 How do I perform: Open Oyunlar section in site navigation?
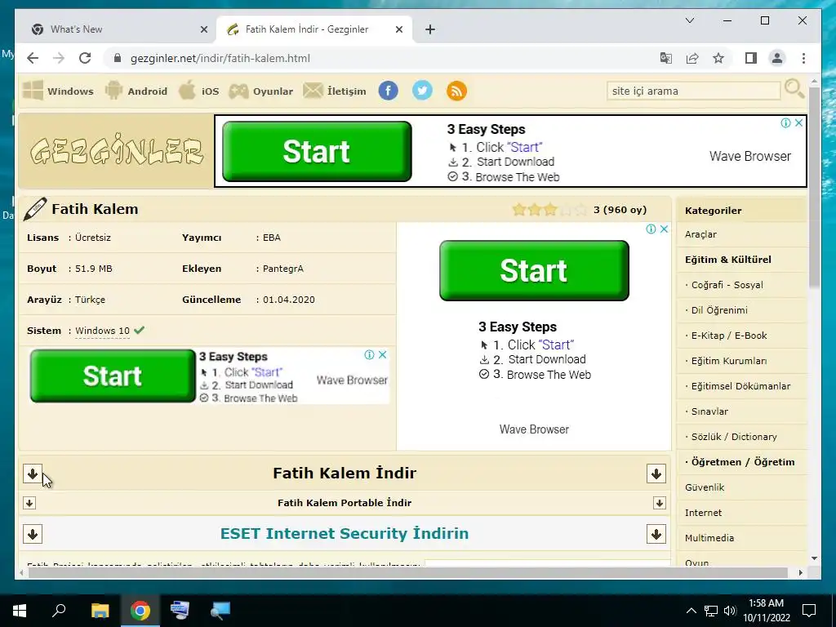click(x=260, y=91)
